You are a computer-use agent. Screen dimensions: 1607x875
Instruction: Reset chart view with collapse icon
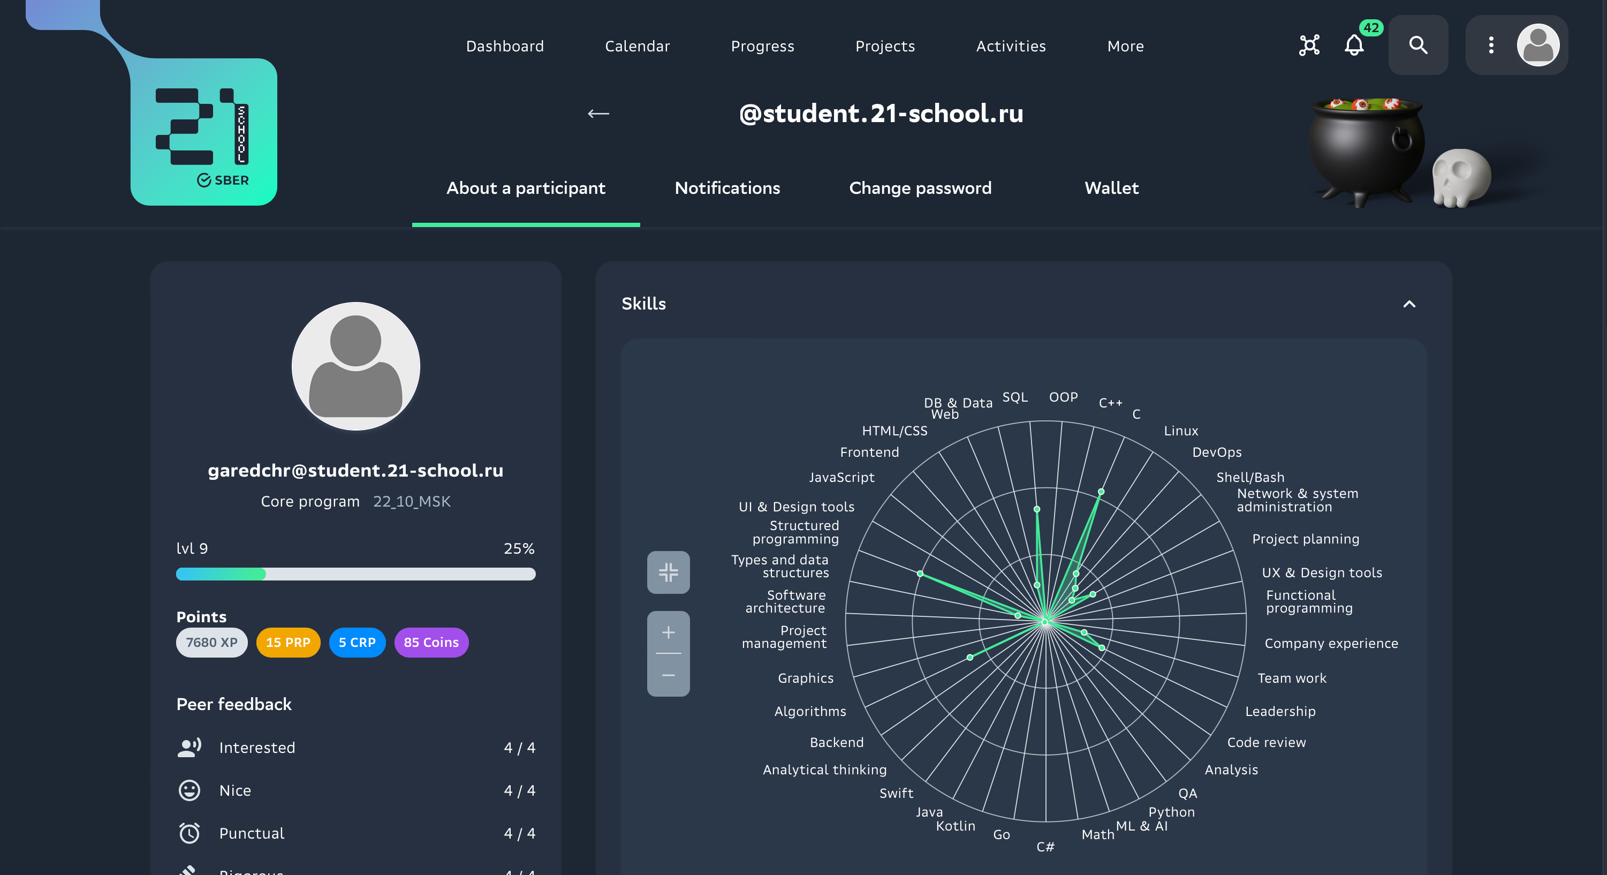pyautogui.click(x=668, y=572)
